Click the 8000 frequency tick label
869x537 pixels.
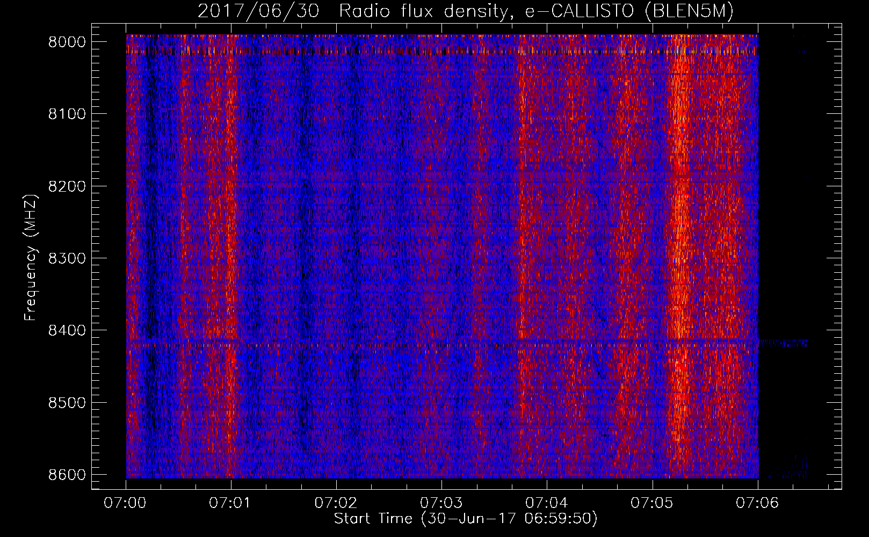(x=67, y=42)
